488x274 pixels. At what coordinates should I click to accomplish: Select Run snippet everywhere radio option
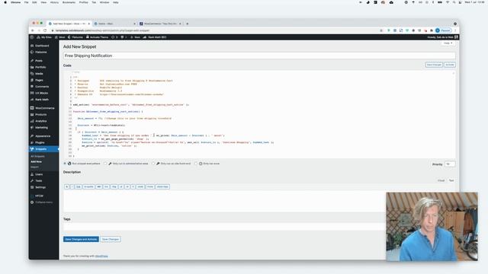pos(65,164)
